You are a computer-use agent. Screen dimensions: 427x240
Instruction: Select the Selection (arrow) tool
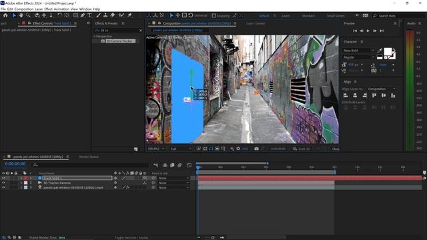14,15
